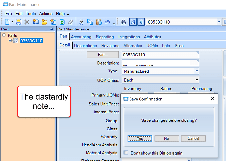
Task: Click the globe documents toolbar icon
Action: click(53, 22)
